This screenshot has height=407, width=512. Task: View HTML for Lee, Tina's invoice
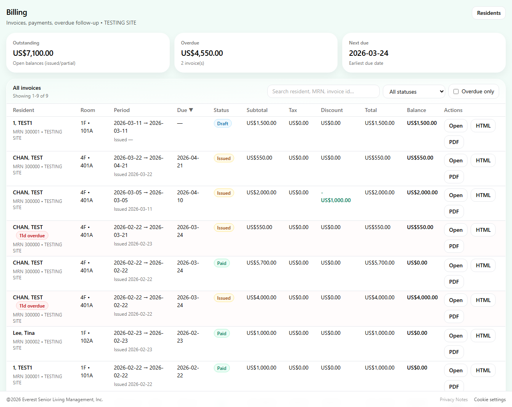483,336
